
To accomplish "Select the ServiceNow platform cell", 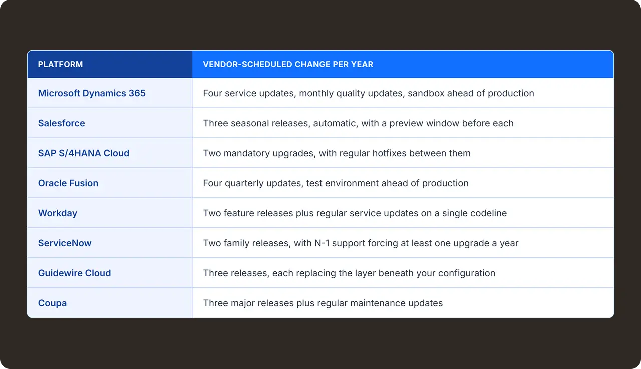I will [110, 243].
